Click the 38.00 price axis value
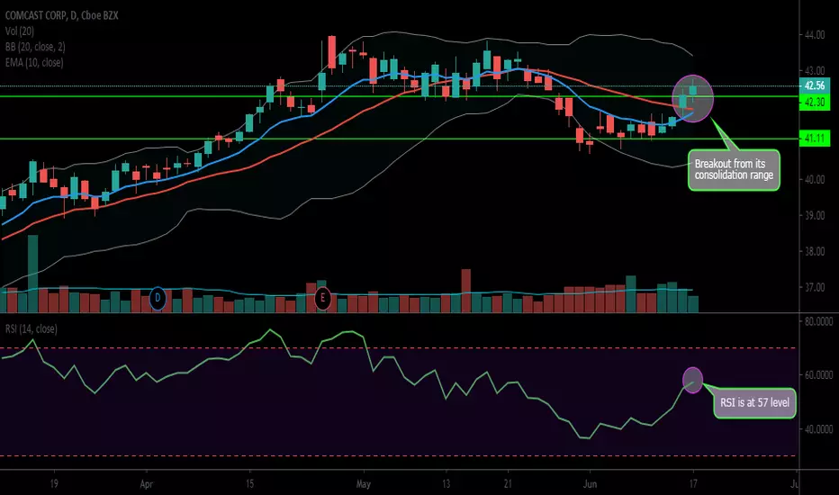 tap(815, 251)
